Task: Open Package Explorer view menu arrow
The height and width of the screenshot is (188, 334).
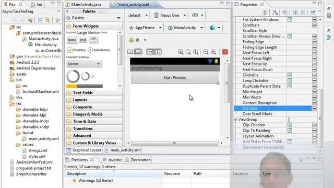Action: 58,11
